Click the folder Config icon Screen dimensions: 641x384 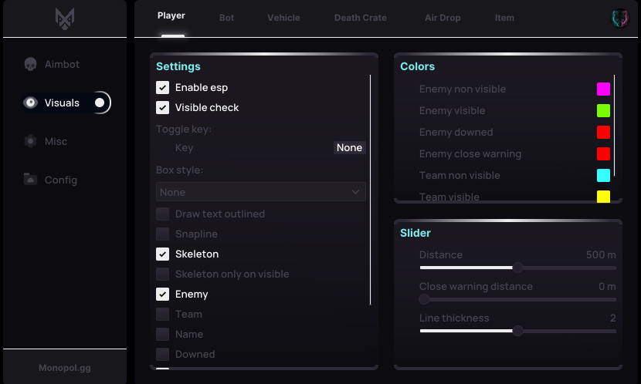tap(30, 179)
